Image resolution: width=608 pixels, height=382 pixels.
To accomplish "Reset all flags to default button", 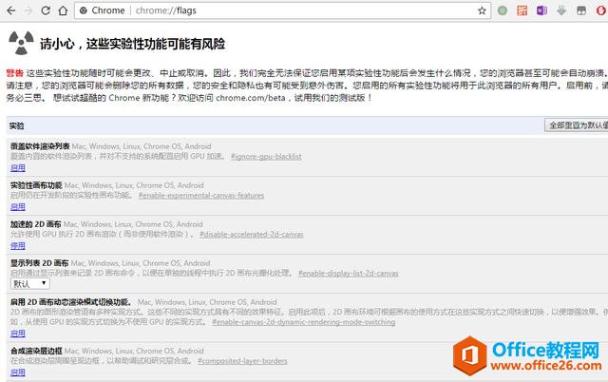I will [577, 125].
